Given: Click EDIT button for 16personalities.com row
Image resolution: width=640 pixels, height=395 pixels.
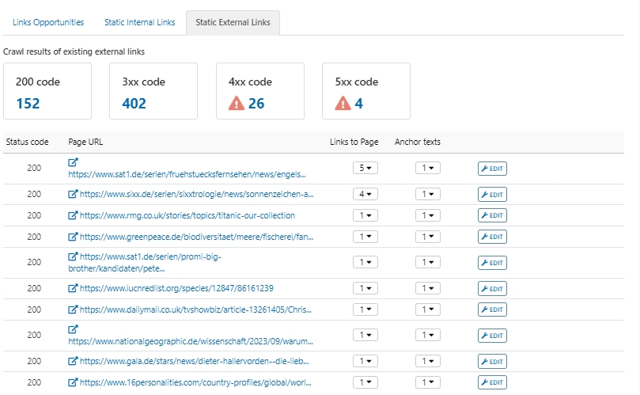Looking at the screenshot, I should [x=492, y=382].
